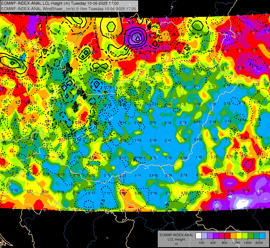
Task: Click the grid value '2.94'
Action: (x=168, y=123)
